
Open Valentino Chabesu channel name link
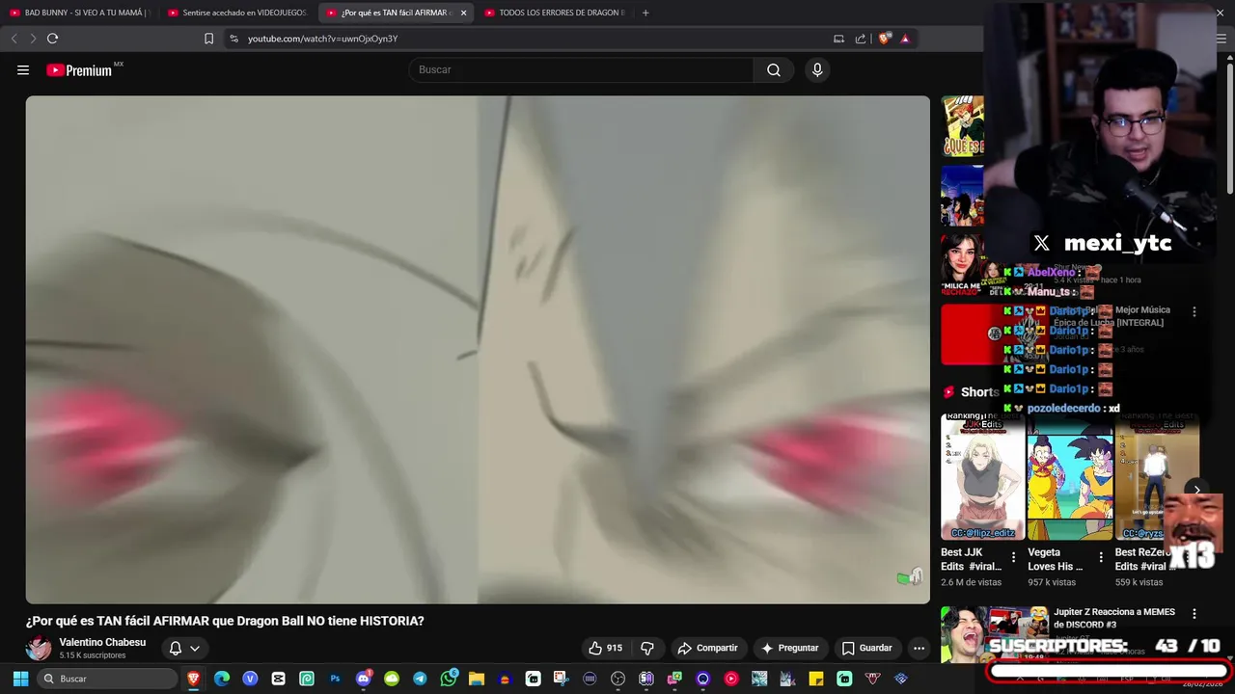pos(102,642)
